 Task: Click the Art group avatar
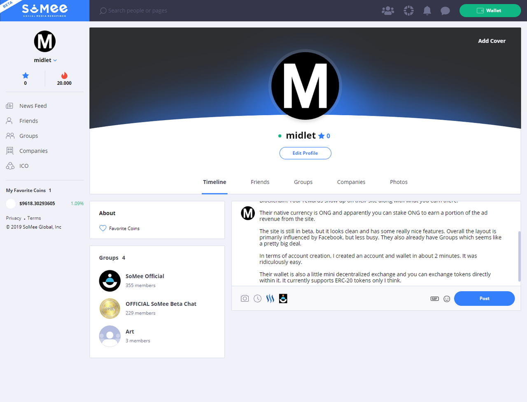pos(110,336)
